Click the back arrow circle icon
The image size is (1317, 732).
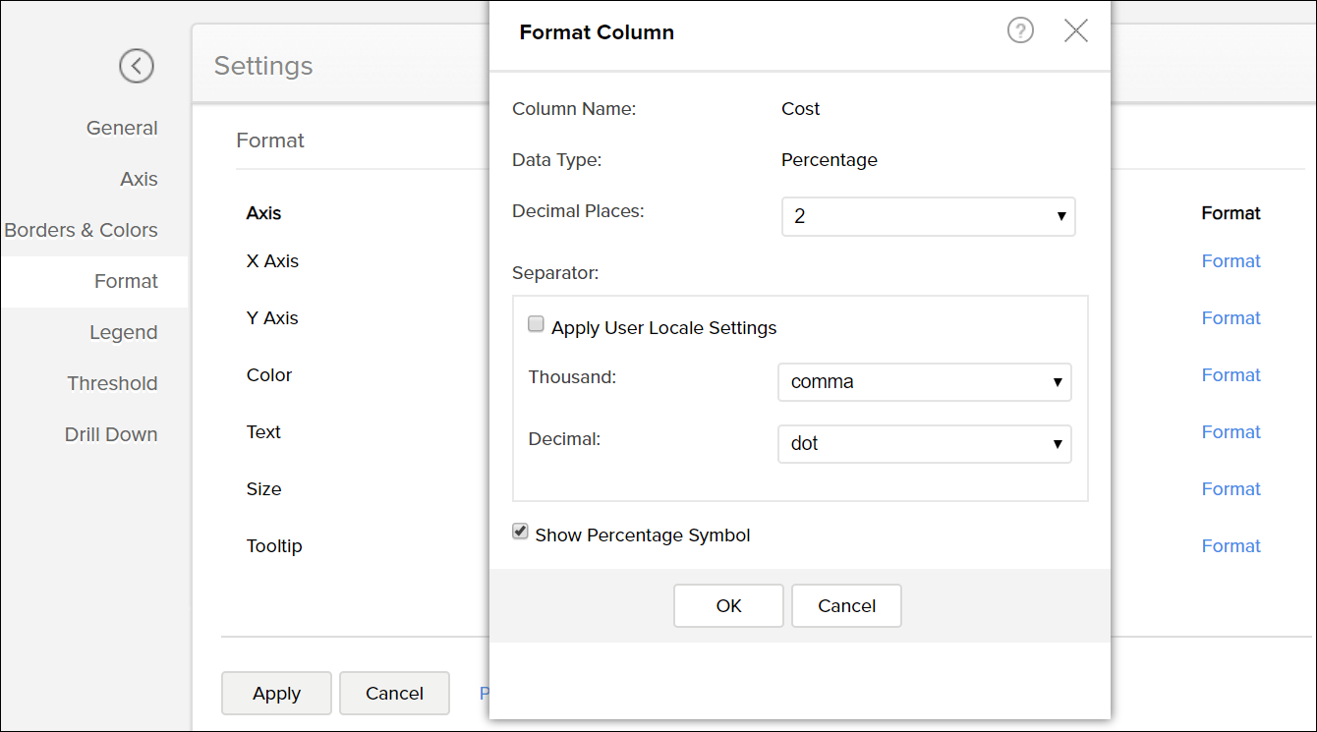click(x=137, y=66)
